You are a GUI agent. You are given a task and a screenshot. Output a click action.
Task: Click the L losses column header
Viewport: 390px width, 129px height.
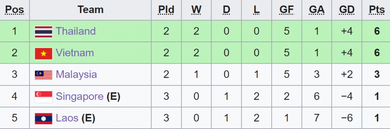click(257, 10)
